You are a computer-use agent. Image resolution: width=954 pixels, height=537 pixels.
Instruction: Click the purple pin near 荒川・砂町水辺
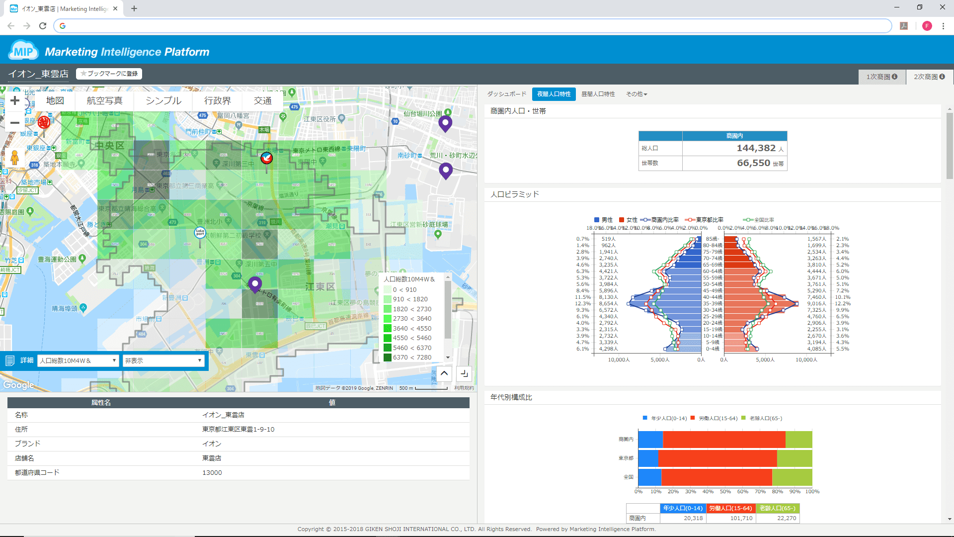point(446,171)
